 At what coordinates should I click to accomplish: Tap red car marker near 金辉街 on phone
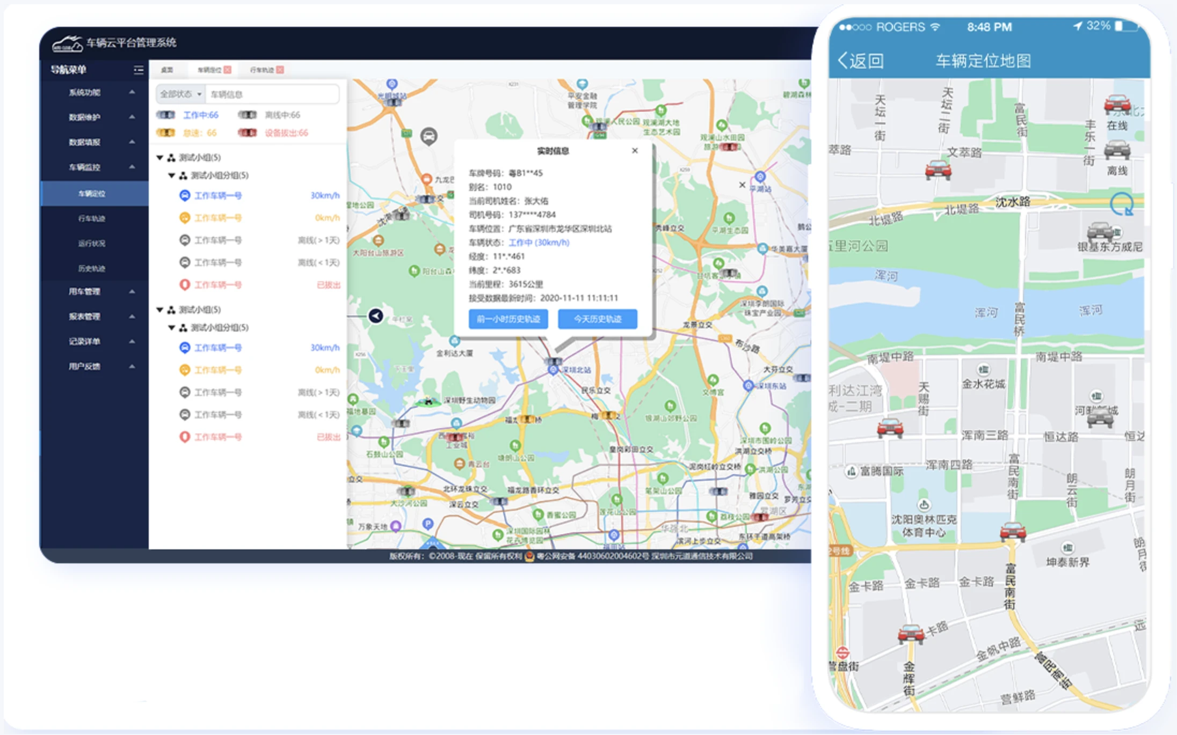coord(911,634)
